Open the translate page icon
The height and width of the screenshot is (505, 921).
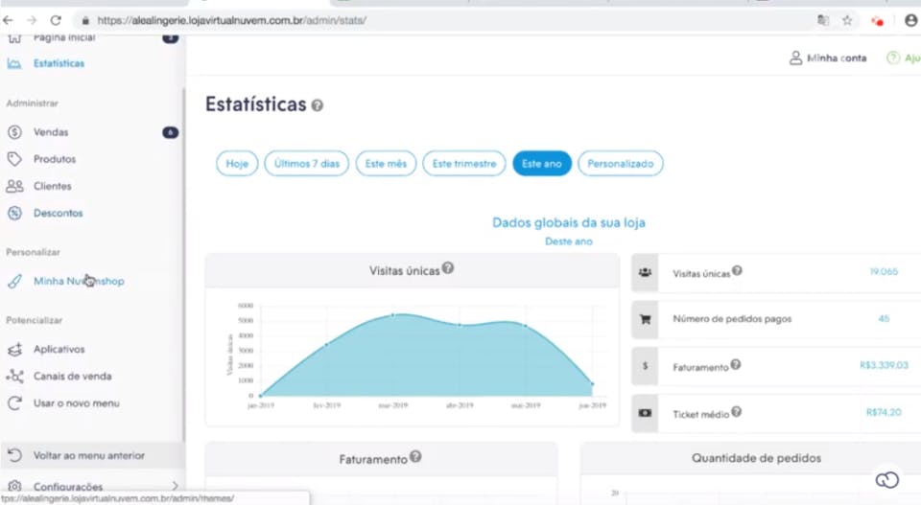point(823,20)
